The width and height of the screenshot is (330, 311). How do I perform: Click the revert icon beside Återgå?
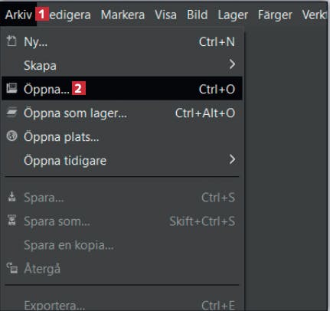[11, 268]
